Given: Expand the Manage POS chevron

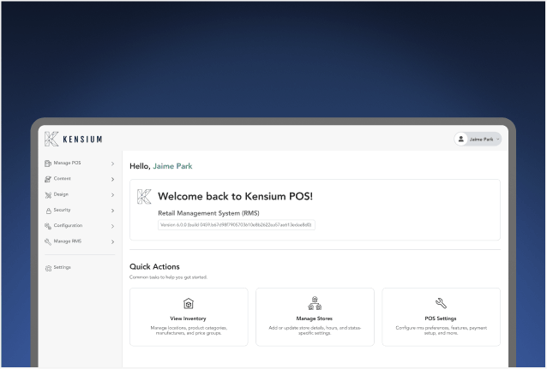Looking at the screenshot, I should pos(112,164).
